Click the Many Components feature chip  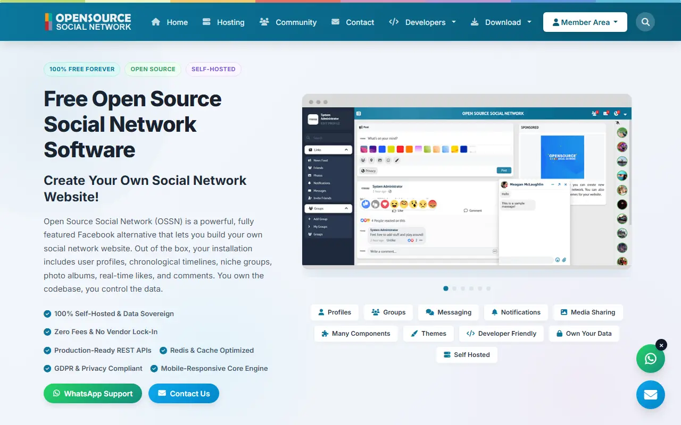[x=356, y=334]
